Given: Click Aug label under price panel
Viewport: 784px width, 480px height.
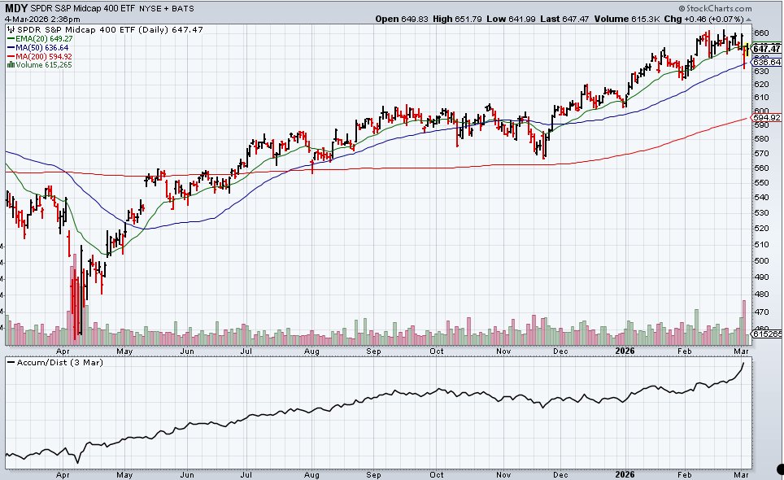Looking at the screenshot, I should click(x=311, y=351).
